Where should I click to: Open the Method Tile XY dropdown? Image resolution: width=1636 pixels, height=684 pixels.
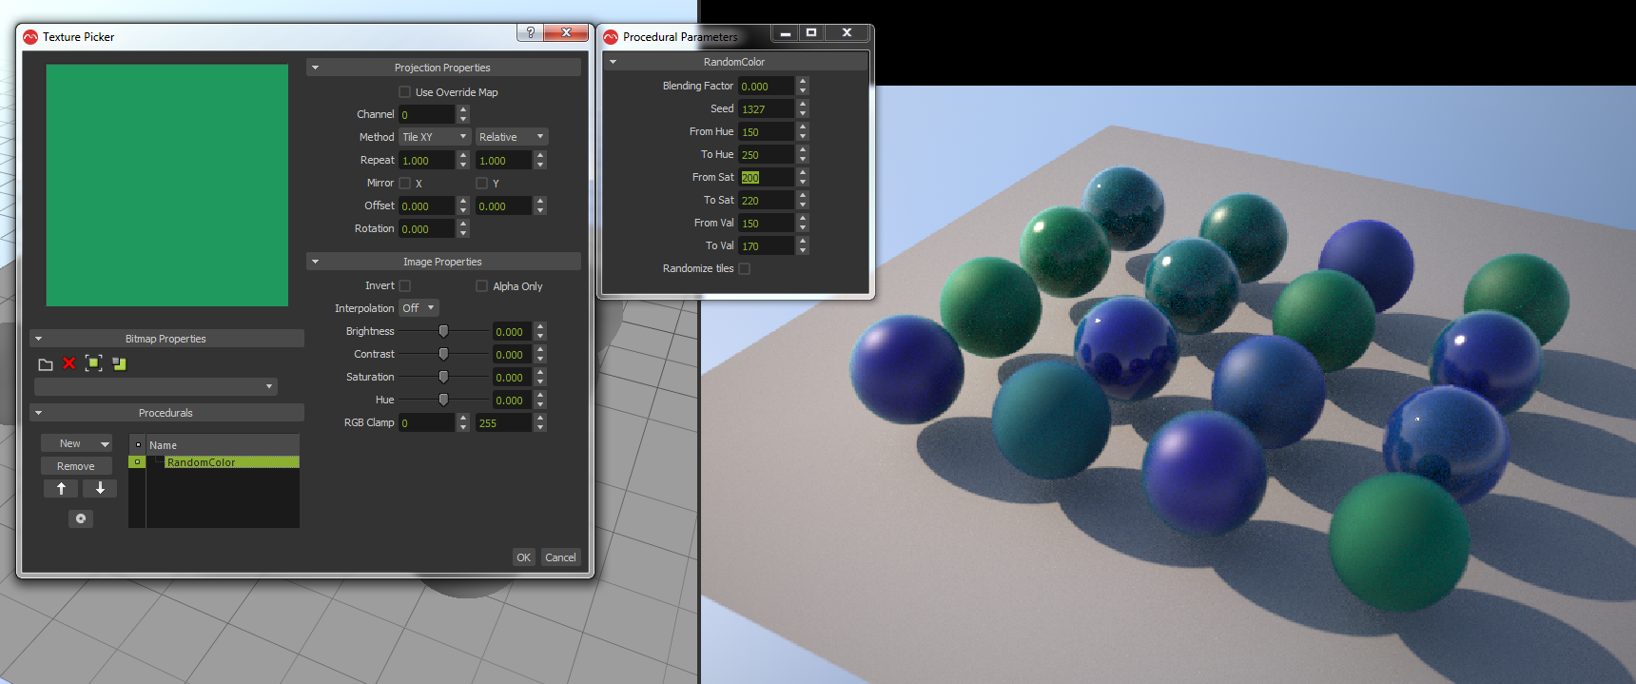coord(435,137)
